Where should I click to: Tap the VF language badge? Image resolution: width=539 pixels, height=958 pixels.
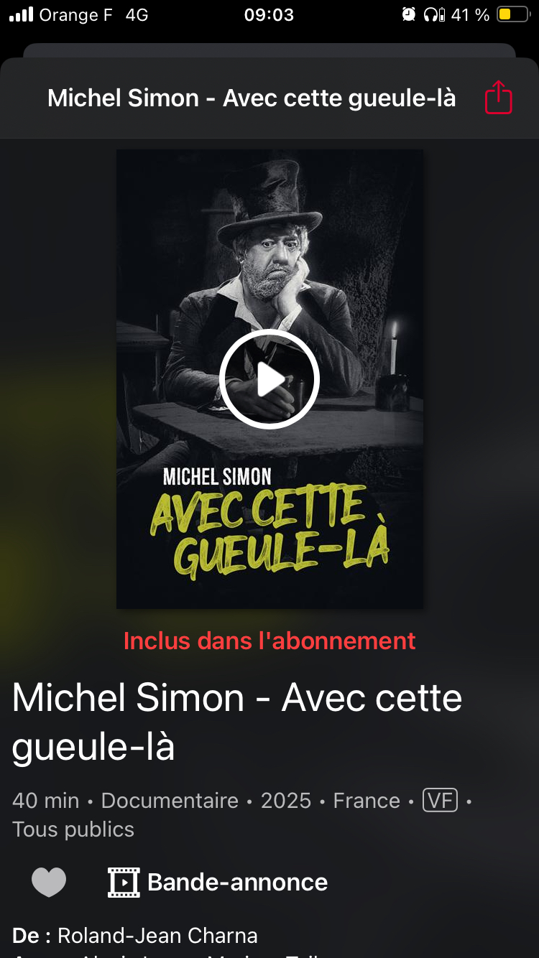point(440,800)
